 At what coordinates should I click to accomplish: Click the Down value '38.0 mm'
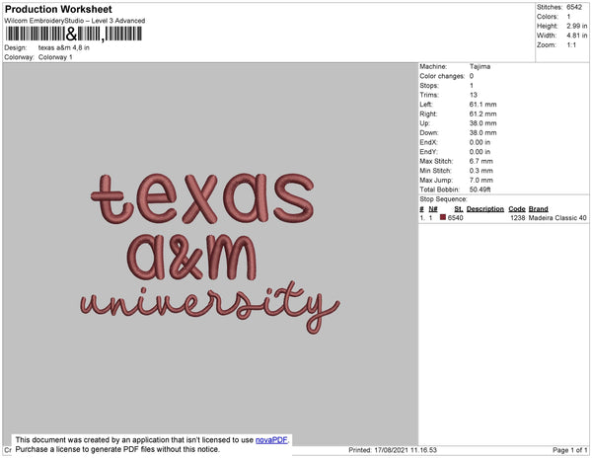tap(482, 132)
